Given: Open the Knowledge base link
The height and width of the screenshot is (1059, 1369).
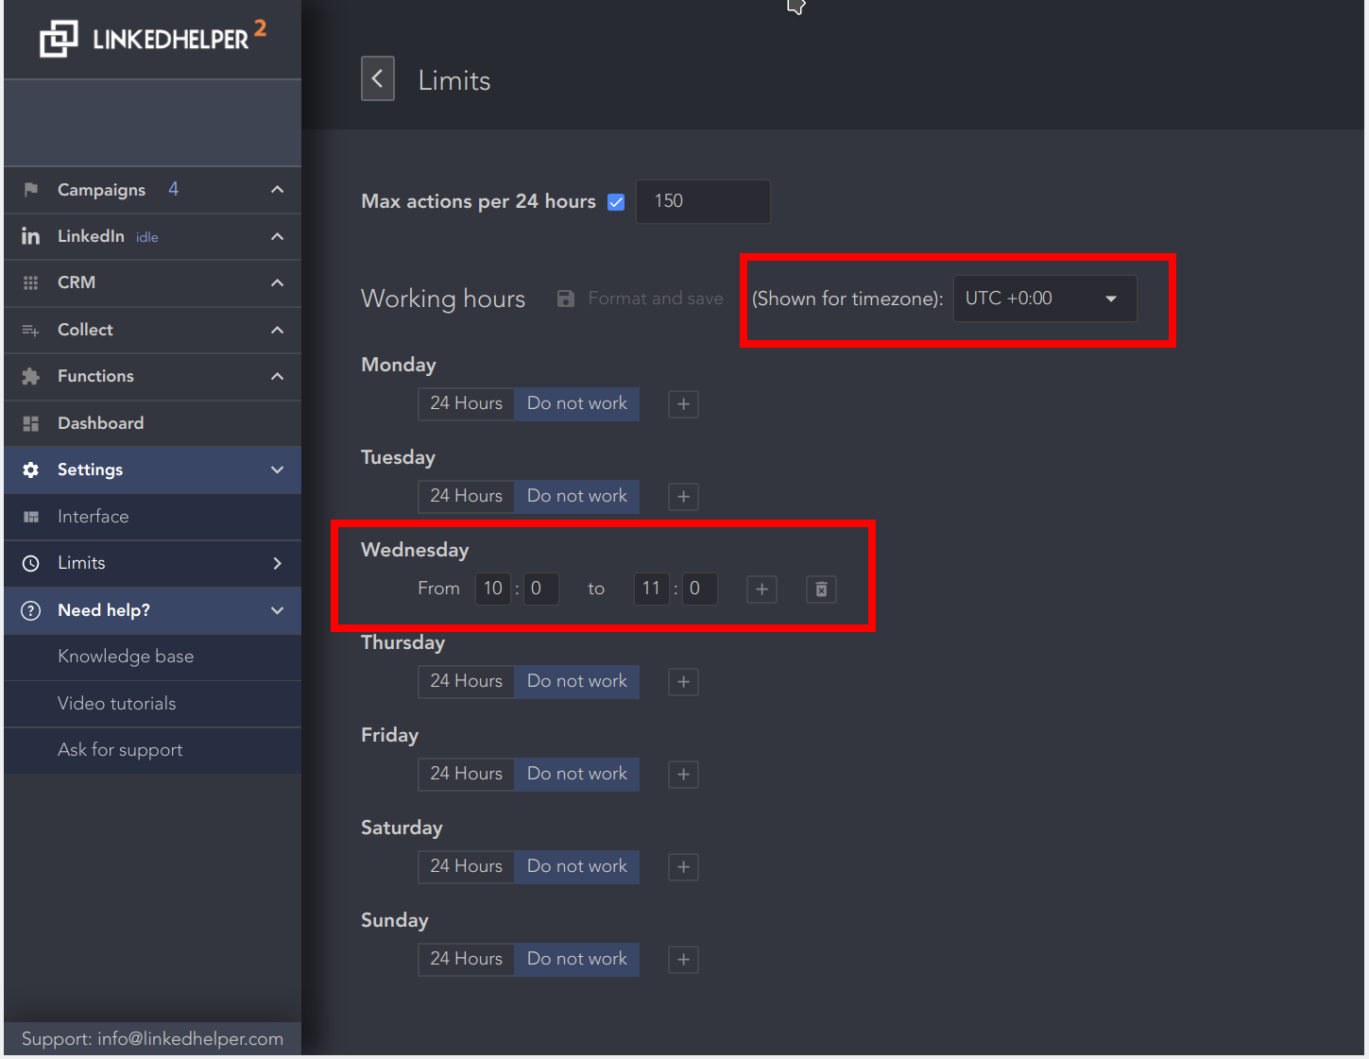Looking at the screenshot, I should point(126,656).
